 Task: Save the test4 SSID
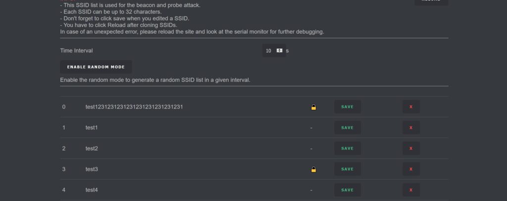347,190
